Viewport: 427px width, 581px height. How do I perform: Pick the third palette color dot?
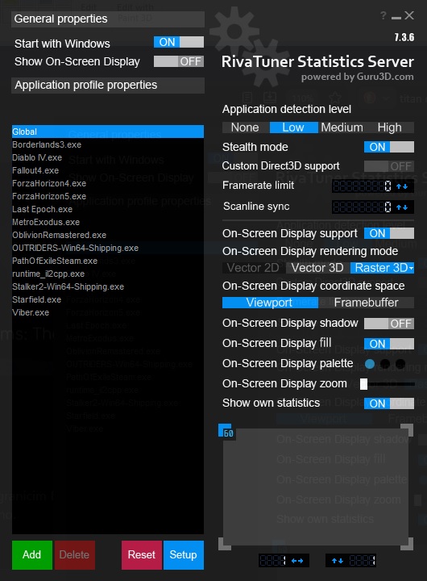[x=400, y=364]
